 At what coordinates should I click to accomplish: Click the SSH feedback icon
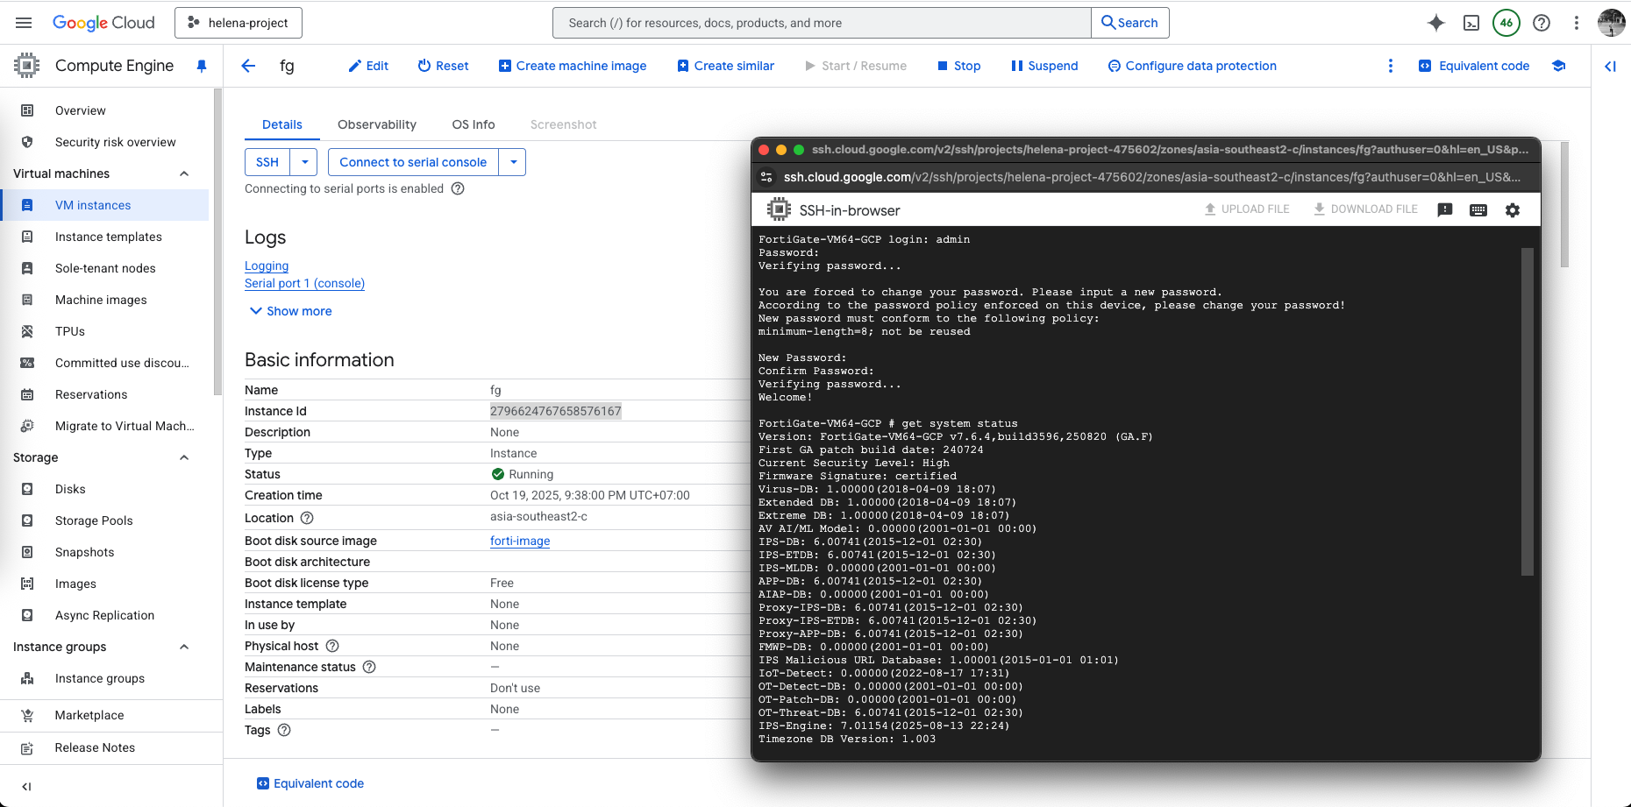pyautogui.click(x=1445, y=210)
